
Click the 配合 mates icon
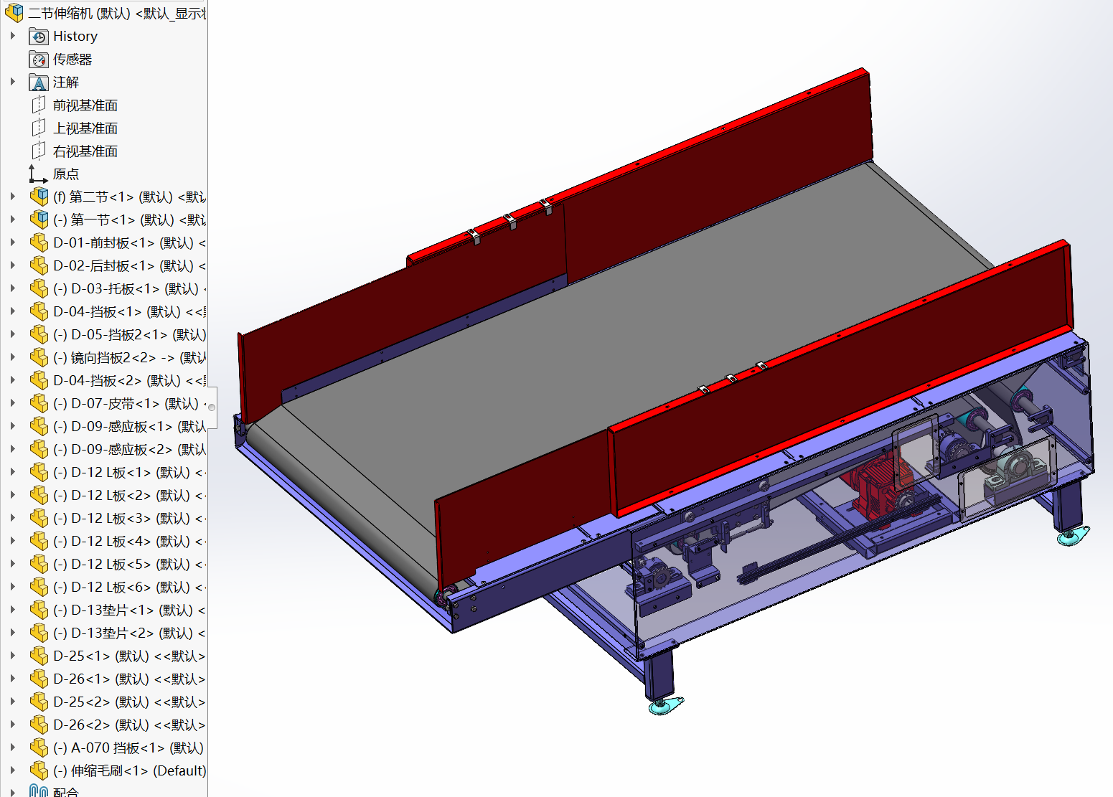(x=39, y=791)
